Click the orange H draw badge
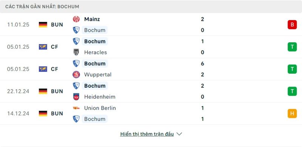Viewport: 302px width, 147px height. point(292,113)
